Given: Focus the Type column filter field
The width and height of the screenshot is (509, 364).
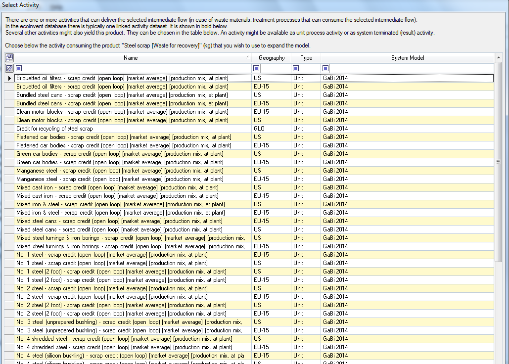Looking at the screenshot, I should coord(310,68).
